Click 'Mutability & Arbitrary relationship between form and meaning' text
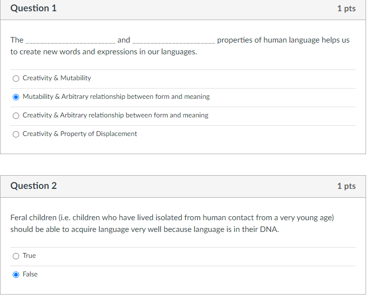 (116, 97)
